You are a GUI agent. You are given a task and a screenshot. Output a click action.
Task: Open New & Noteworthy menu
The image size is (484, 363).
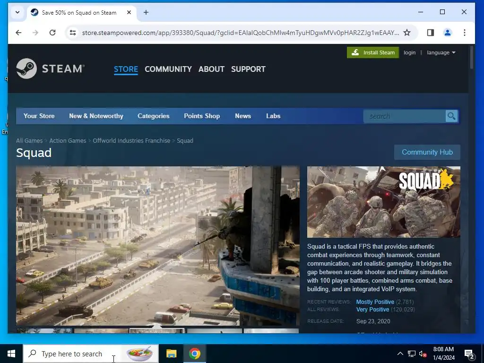[96, 116]
